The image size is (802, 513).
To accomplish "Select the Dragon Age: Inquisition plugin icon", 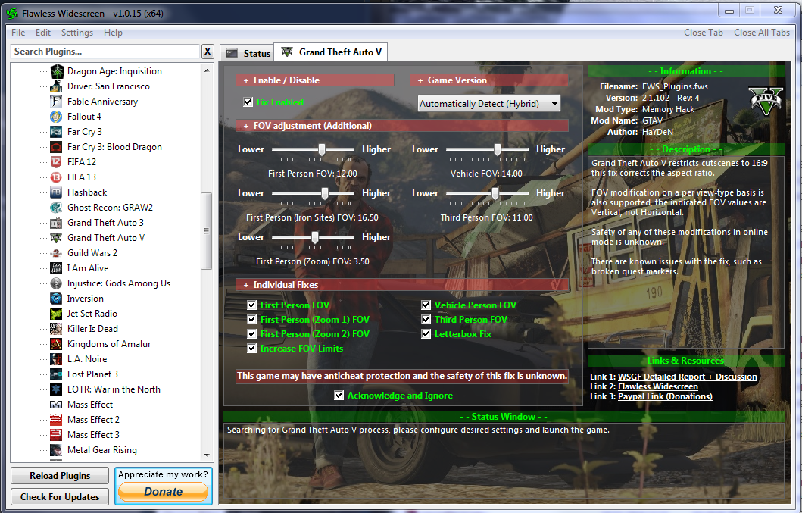I will (56, 71).
